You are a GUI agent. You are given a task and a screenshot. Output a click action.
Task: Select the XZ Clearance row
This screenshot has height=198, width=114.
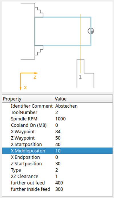click(57, 176)
